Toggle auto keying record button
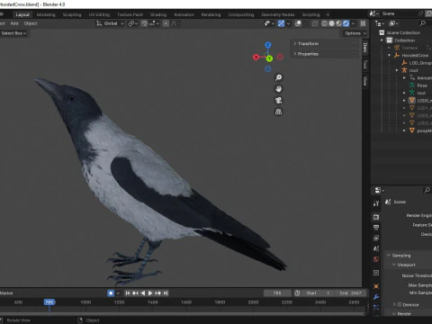432x324 pixels. [111, 293]
